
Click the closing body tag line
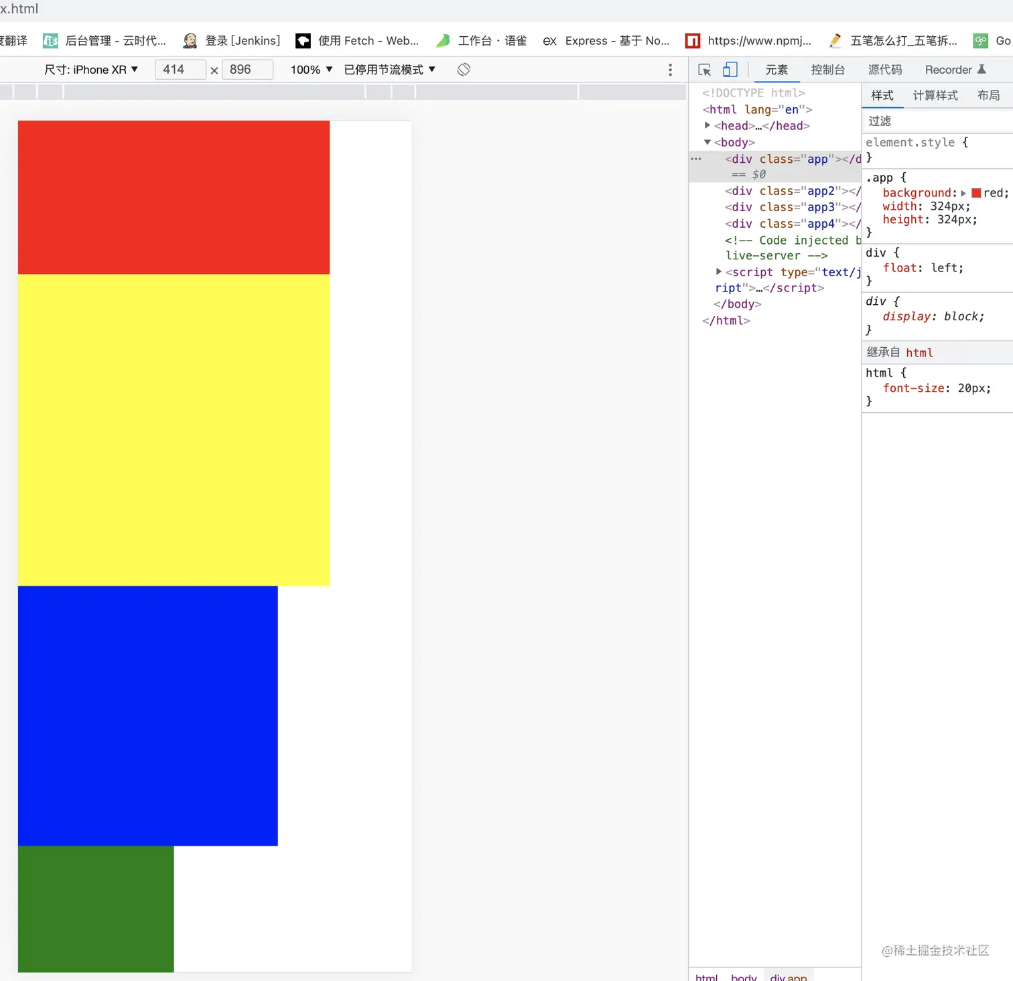click(738, 304)
